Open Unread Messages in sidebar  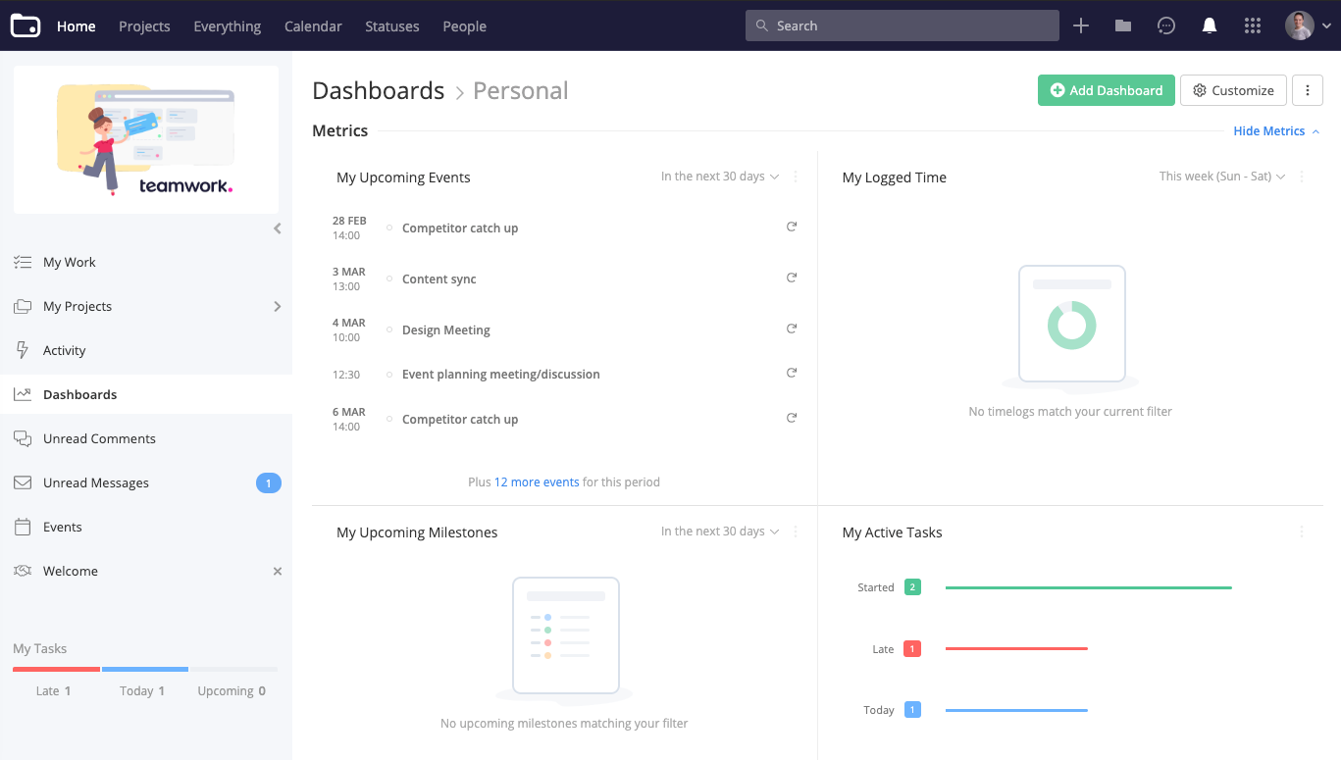pos(96,482)
